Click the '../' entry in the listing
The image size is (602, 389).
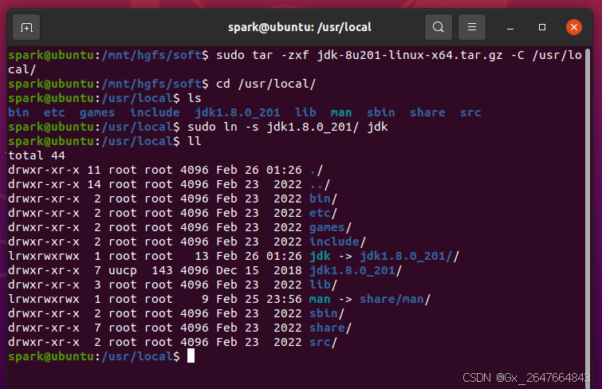pos(320,184)
